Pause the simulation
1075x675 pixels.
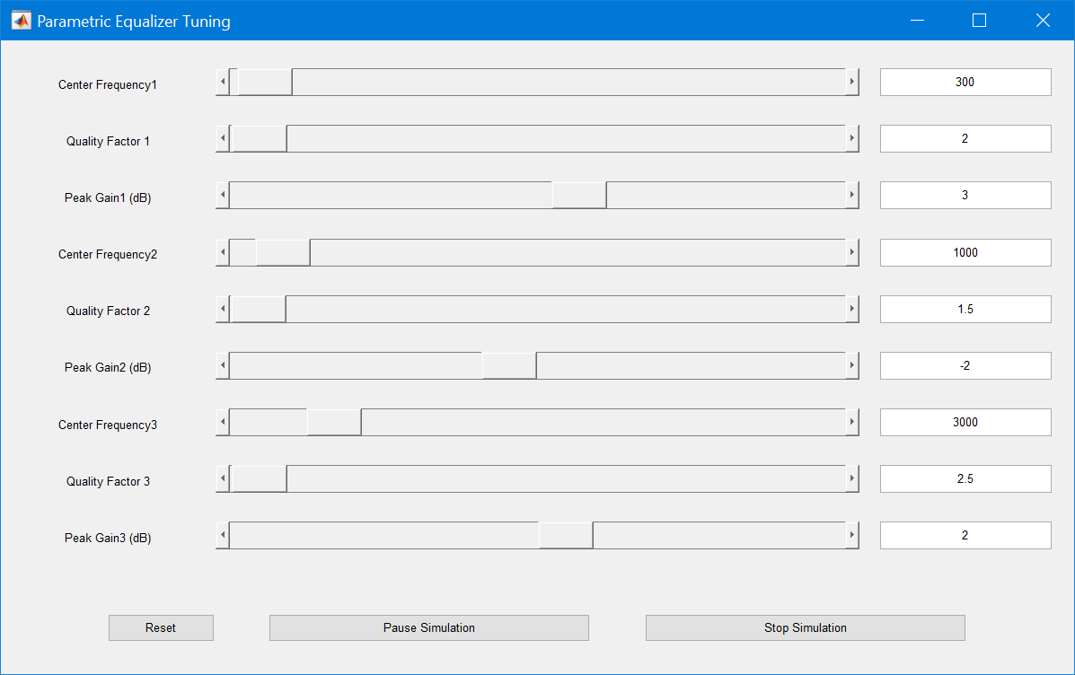428,627
